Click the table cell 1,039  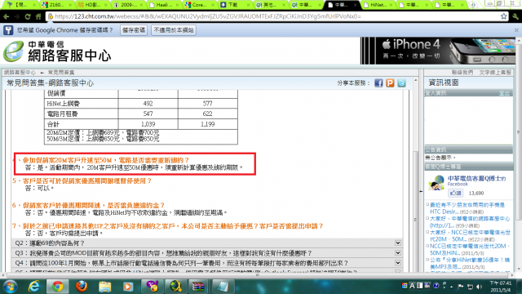148,124
